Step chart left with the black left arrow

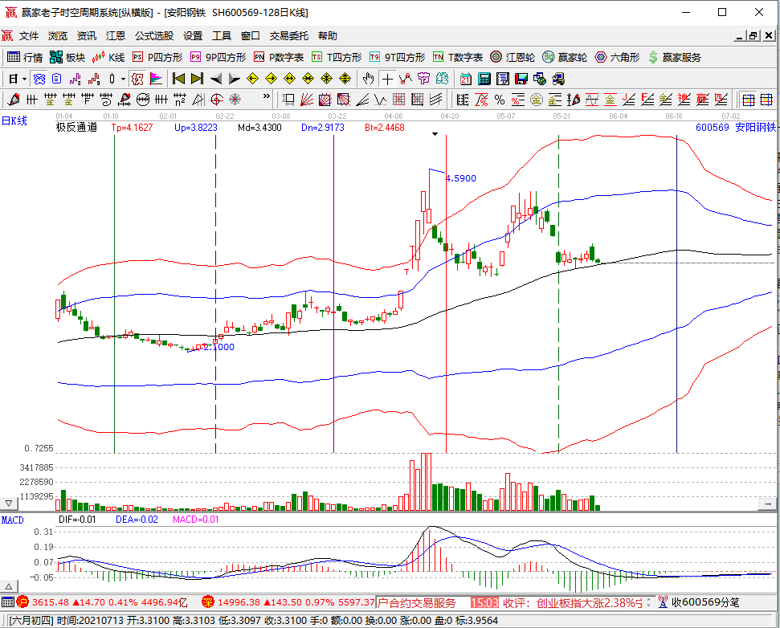click(x=216, y=79)
